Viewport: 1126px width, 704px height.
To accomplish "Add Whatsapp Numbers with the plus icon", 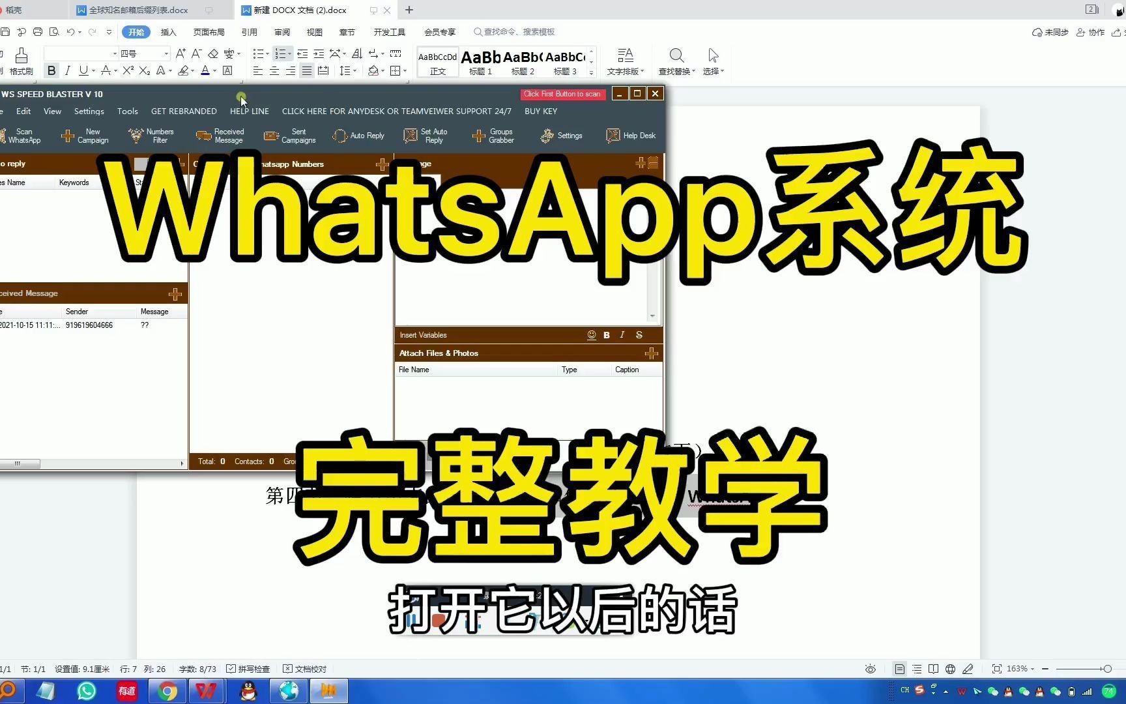I will click(383, 164).
